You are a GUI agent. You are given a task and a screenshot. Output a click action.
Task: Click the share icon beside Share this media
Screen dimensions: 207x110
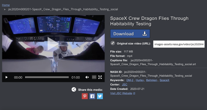point(74,89)
